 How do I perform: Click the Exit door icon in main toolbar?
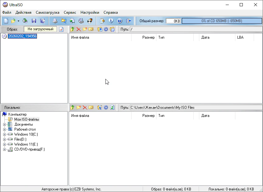click(129, 21)
